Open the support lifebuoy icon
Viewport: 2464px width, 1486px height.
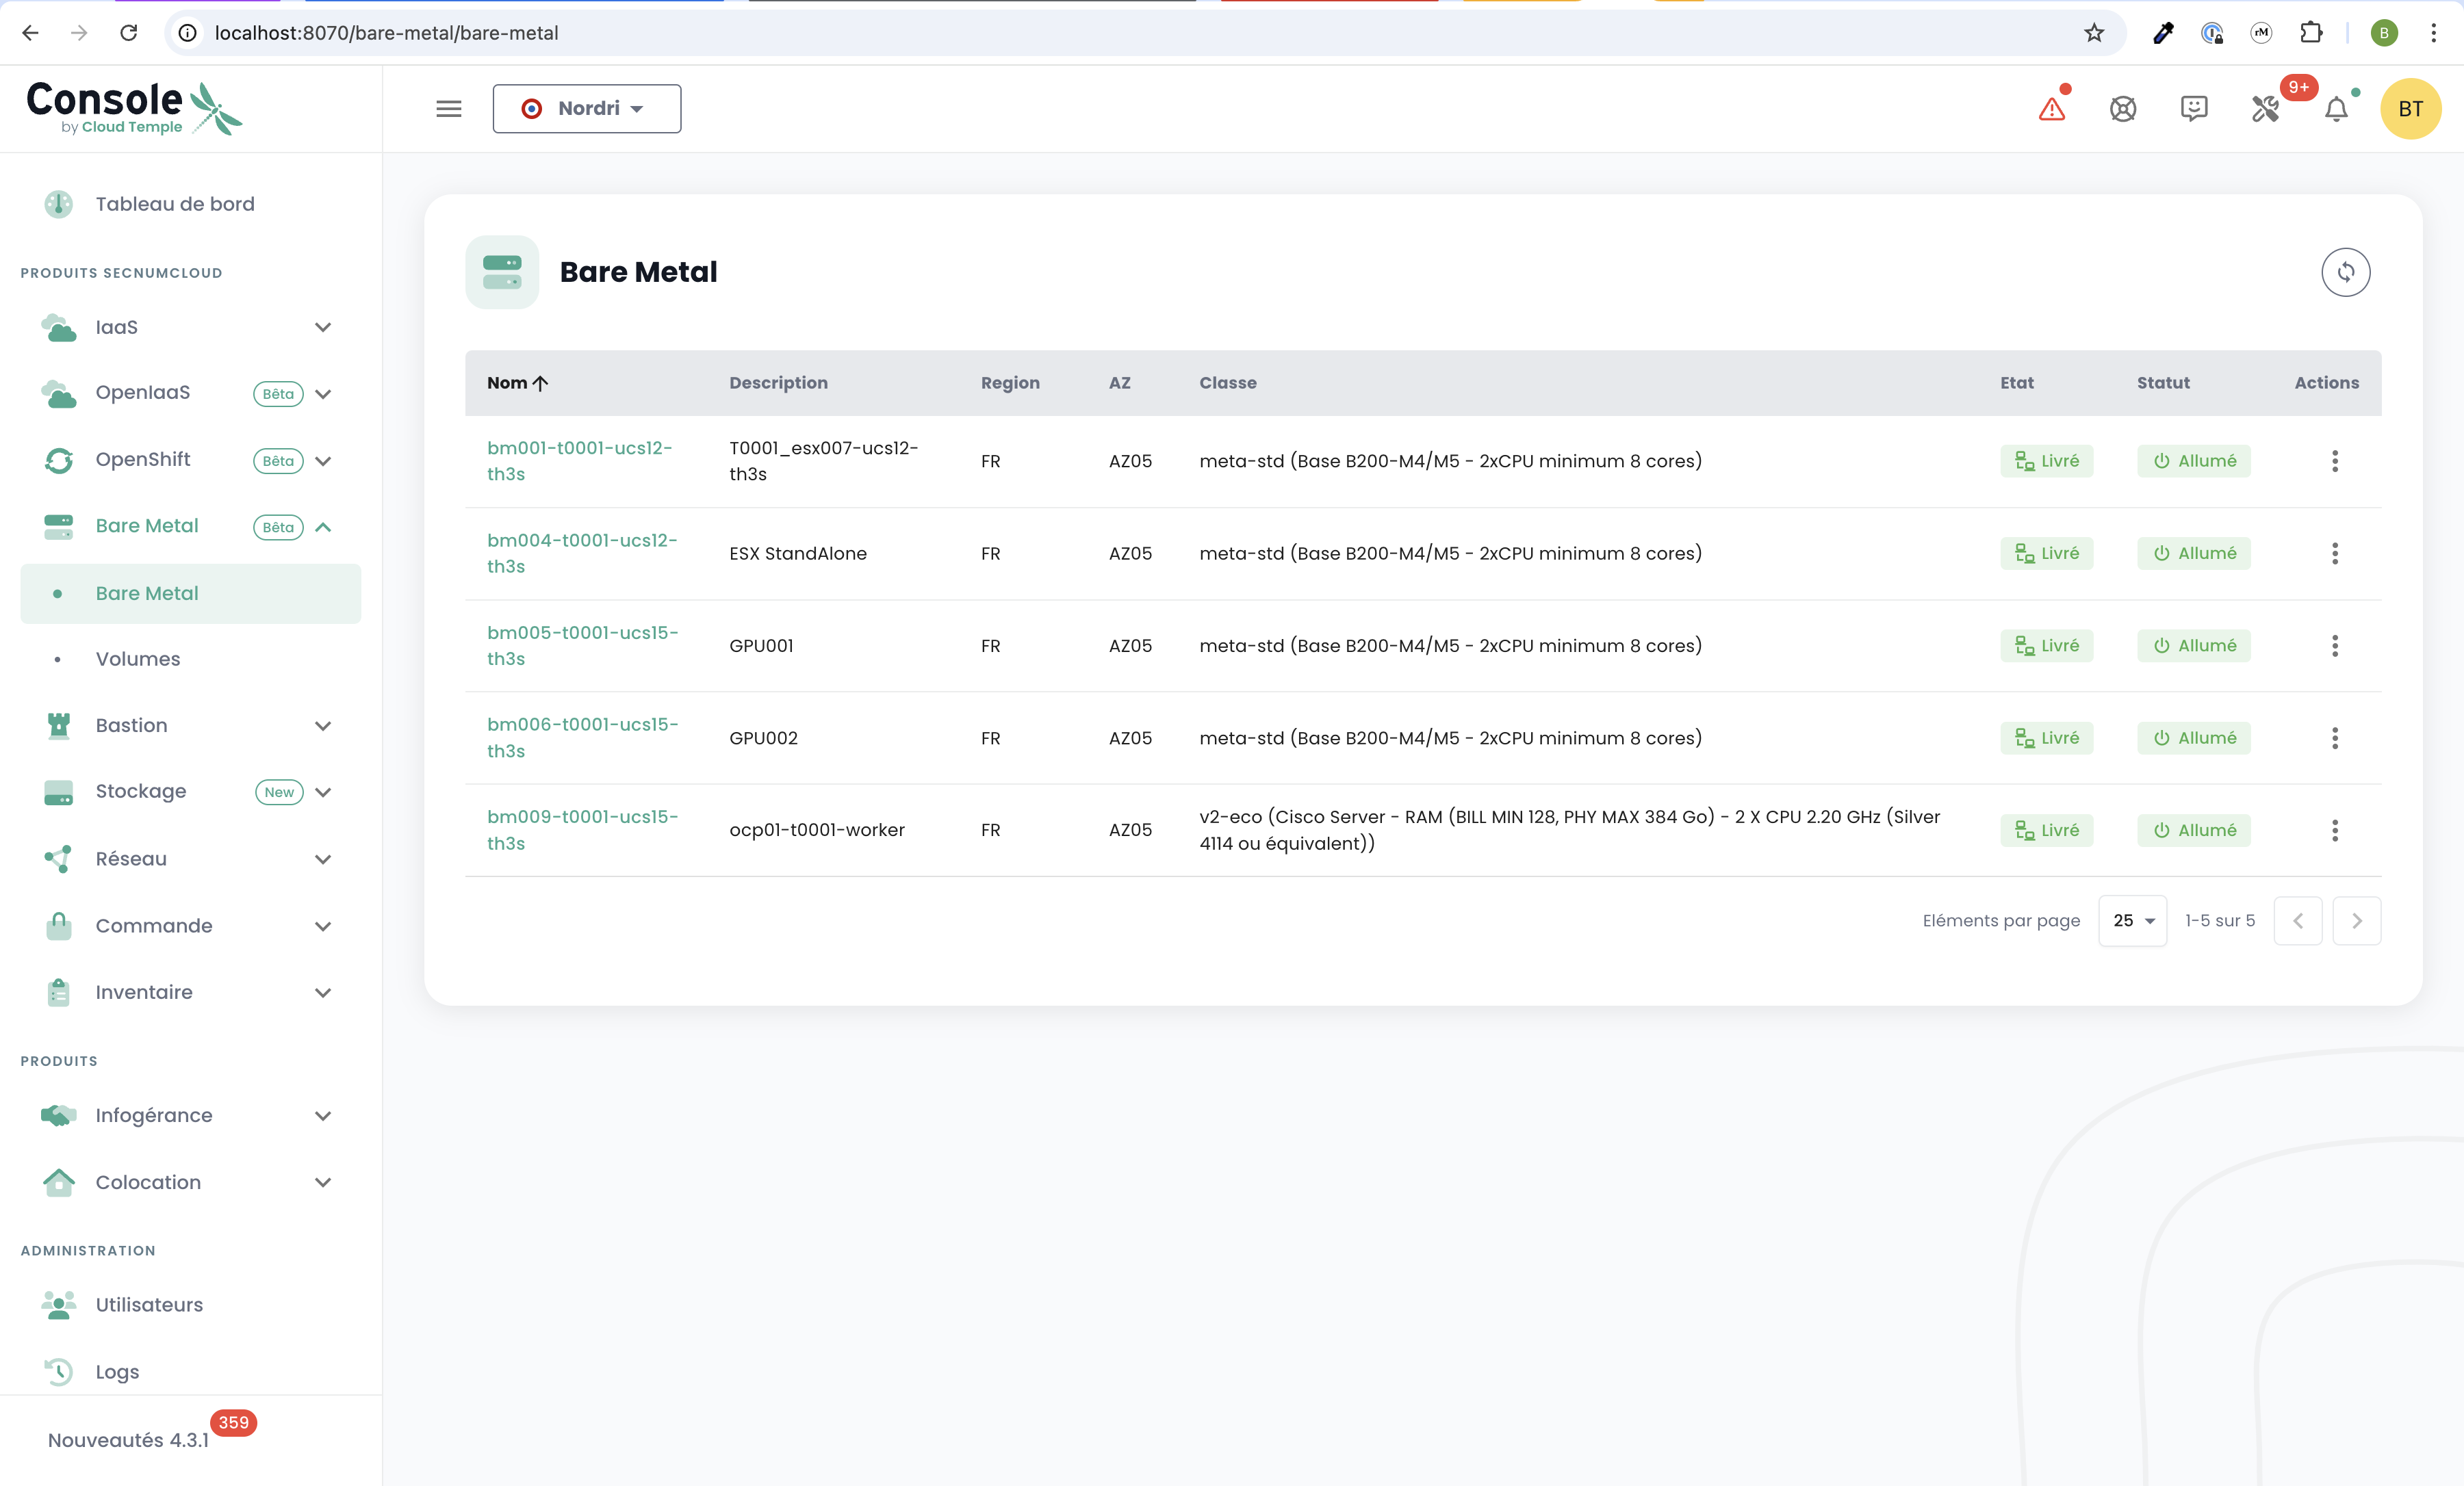click(2122, 109)
